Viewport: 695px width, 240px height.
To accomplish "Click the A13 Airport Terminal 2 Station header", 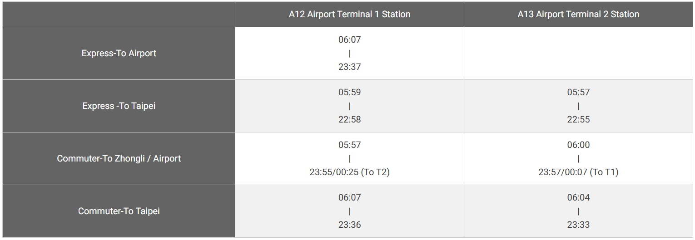I will point(578,14).
